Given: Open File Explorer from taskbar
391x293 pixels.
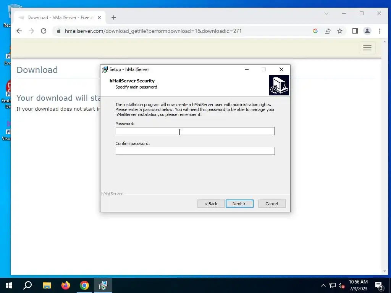Looking at the screenshot, I should 47,285.
